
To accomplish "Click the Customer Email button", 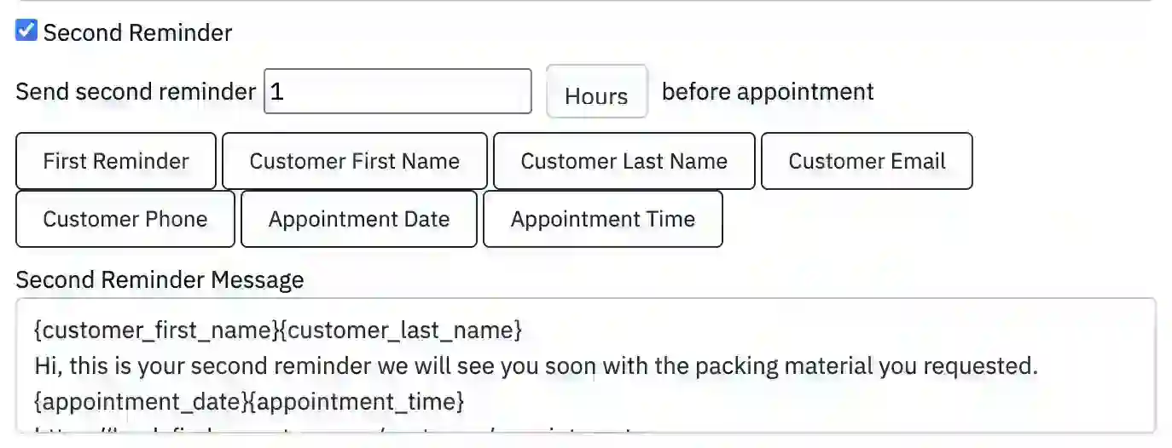I will (x=866, y=161).
